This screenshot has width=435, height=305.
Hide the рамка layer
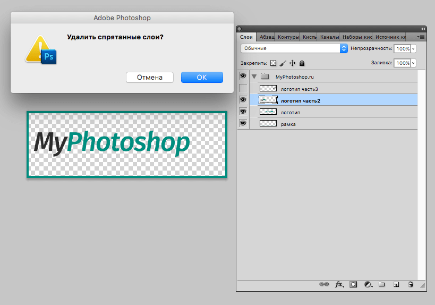[243, 123]
